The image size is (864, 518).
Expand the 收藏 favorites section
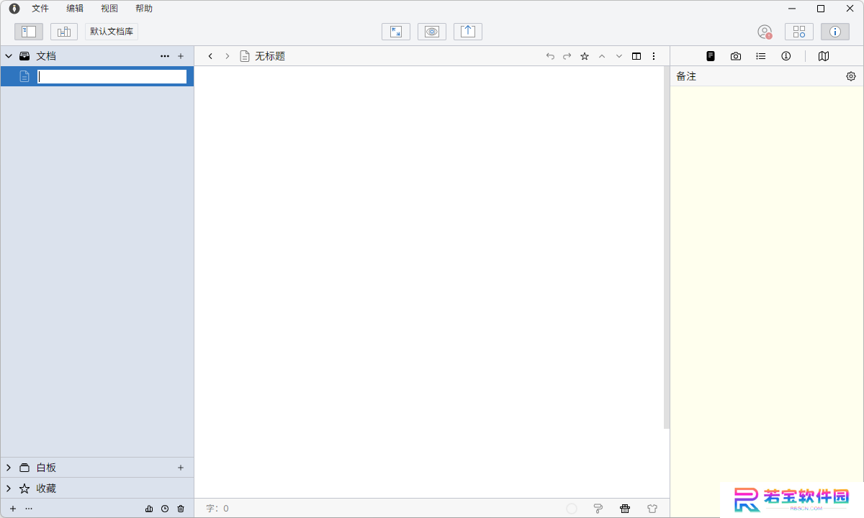(x=9, y=489)
